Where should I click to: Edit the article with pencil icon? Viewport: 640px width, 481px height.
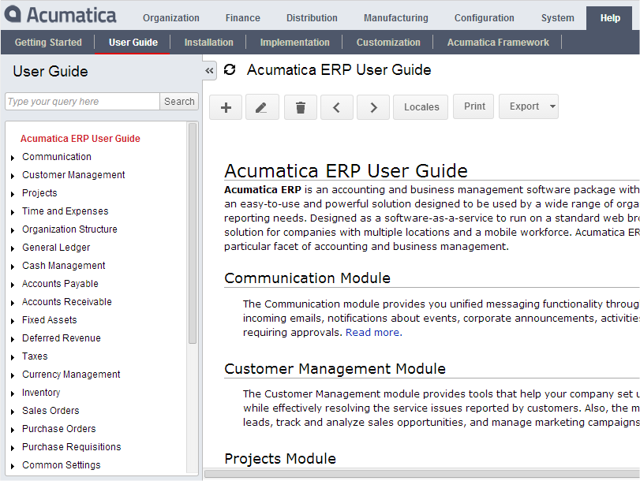pyautogui.click(x=262, y=107)
